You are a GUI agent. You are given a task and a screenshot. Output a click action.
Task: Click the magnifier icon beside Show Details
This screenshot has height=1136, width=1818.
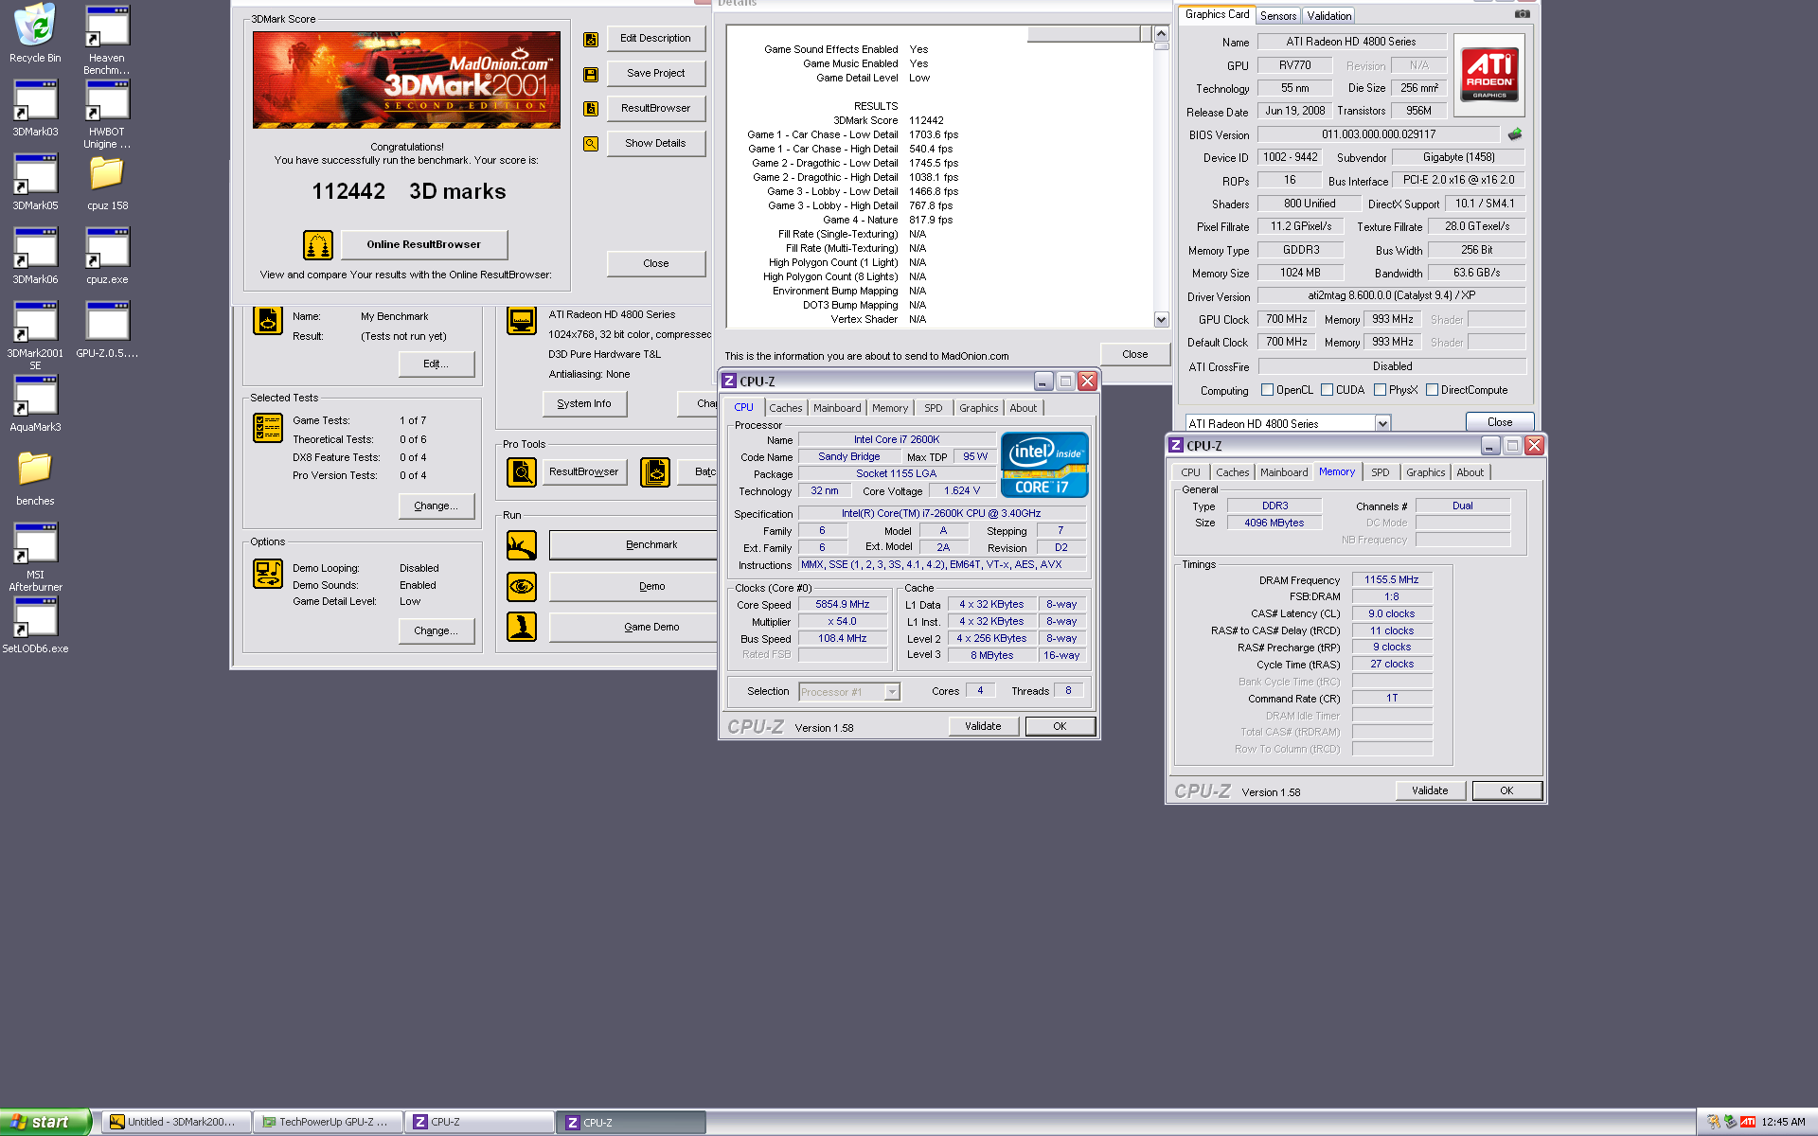591,144
